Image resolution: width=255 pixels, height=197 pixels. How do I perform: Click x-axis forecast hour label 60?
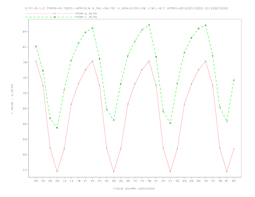point(177,181)
